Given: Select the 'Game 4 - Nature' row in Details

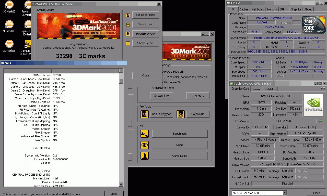Looking at the screenshot, I should click(x=61, y=102).
